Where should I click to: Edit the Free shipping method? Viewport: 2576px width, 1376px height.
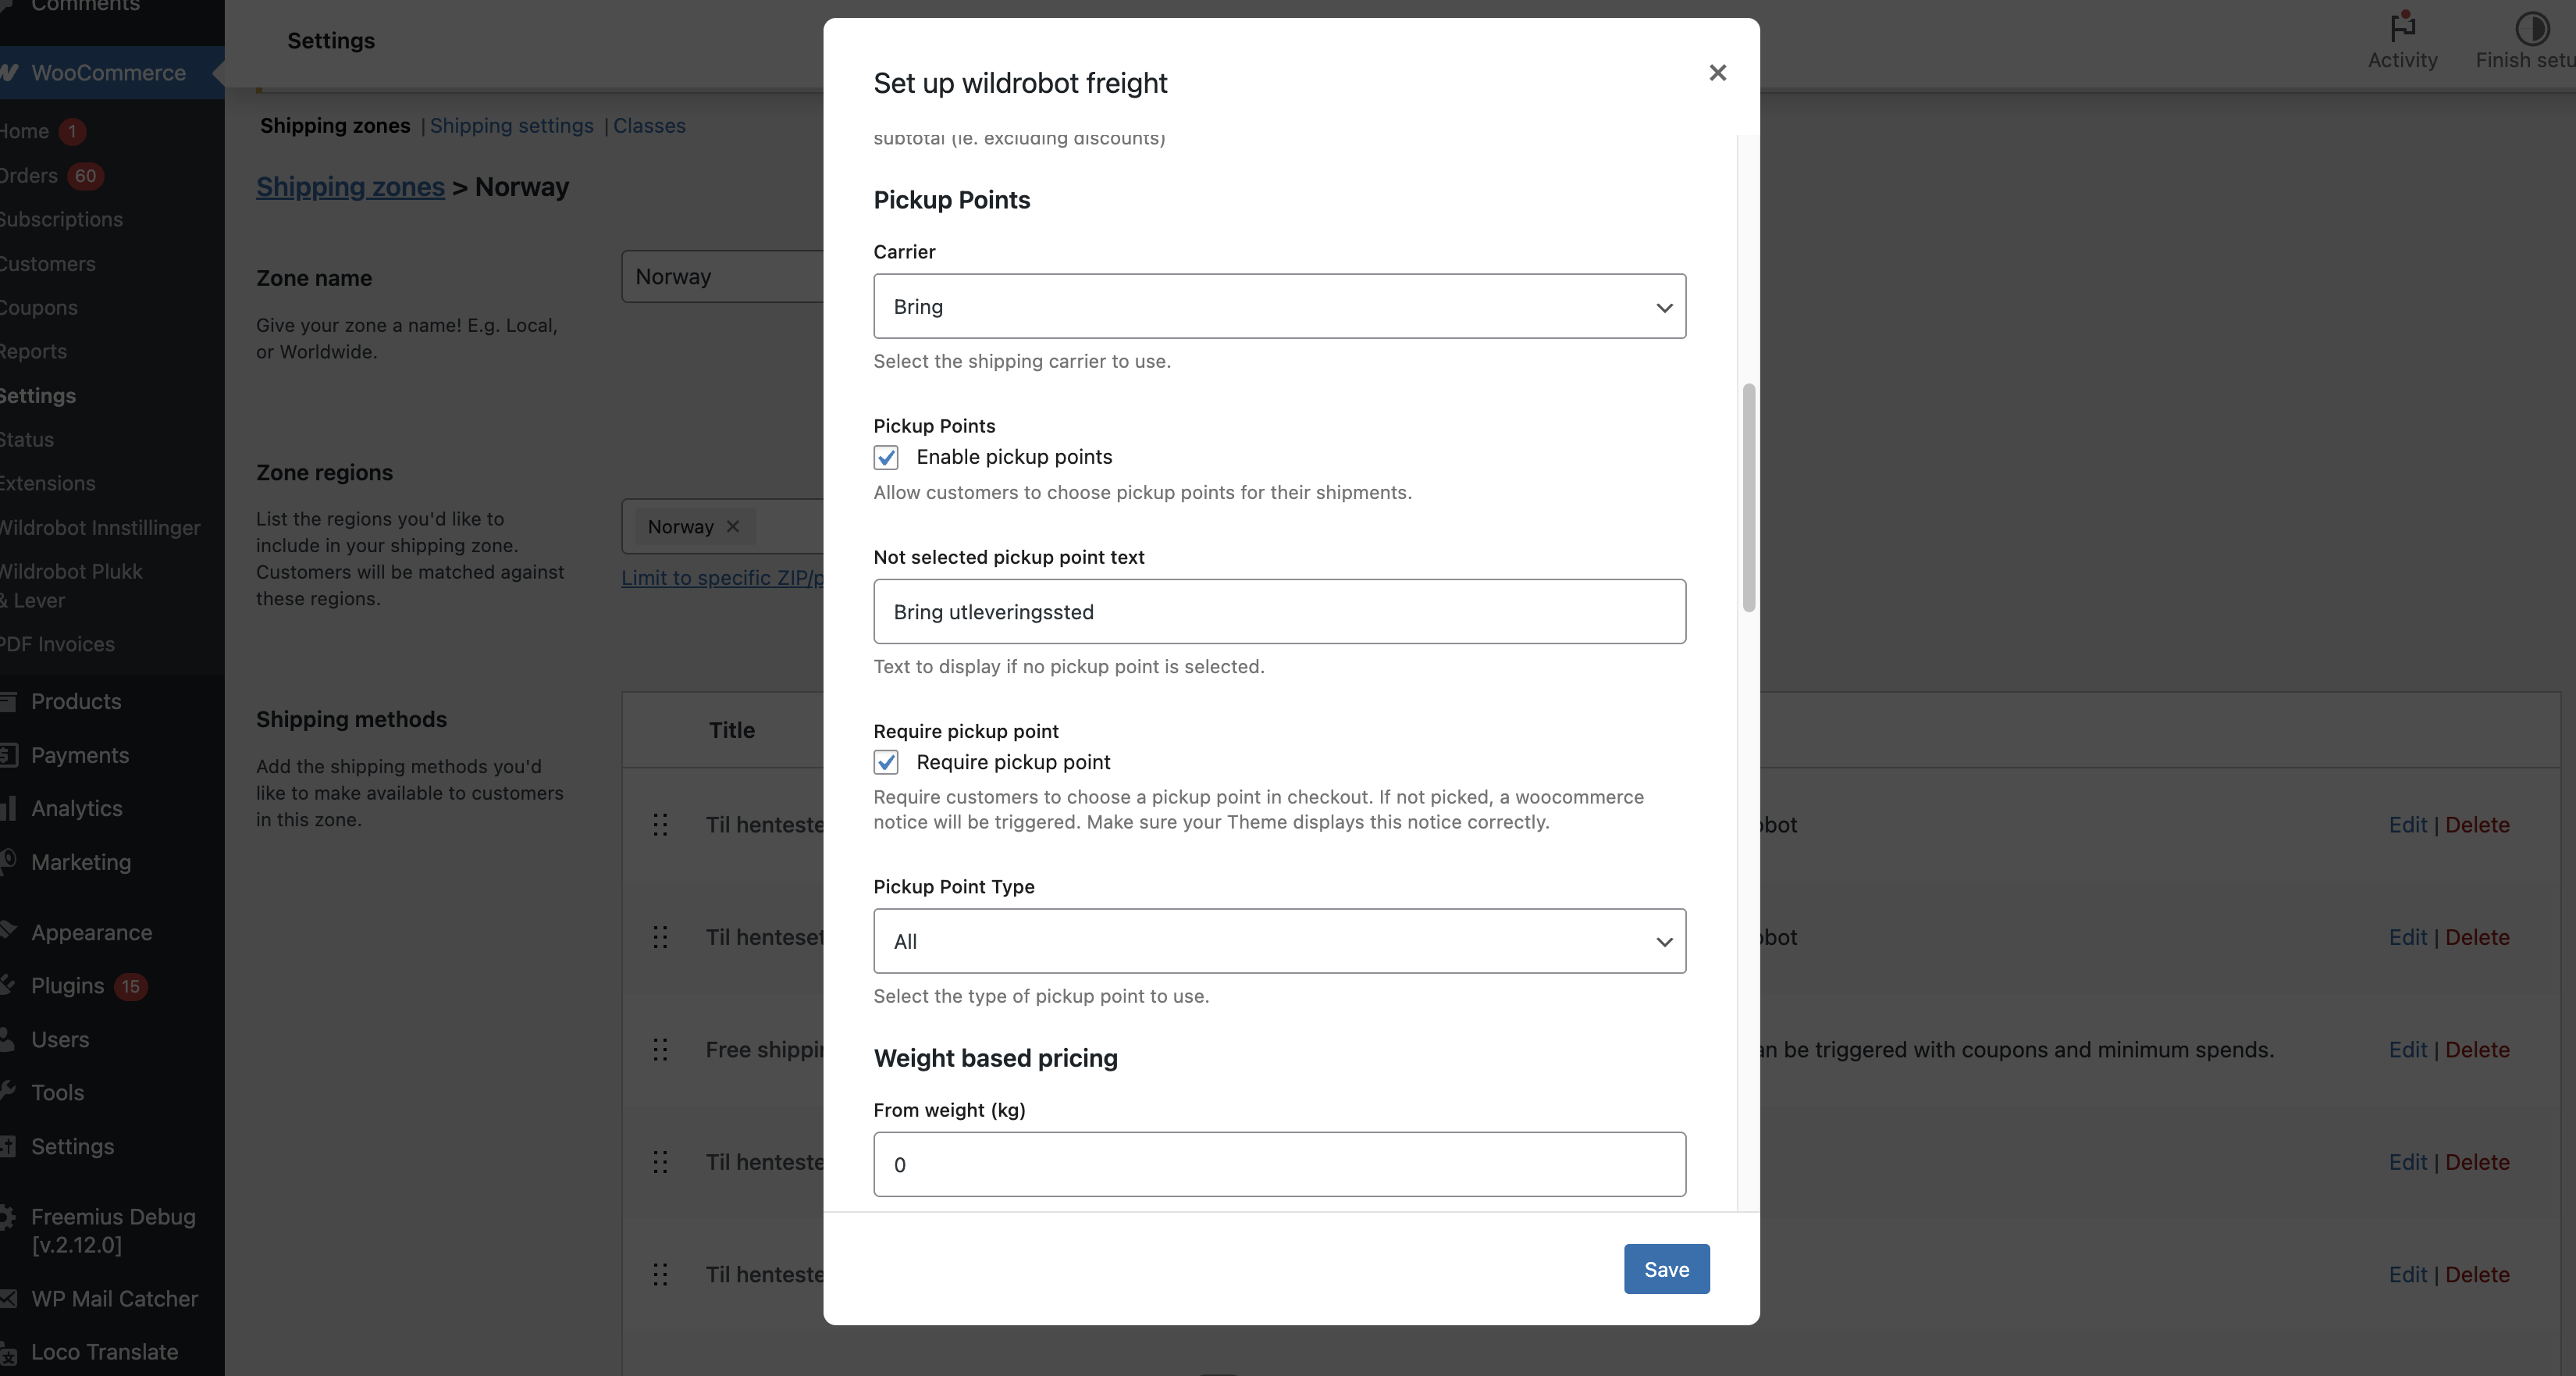[x=2407, y=1050]
